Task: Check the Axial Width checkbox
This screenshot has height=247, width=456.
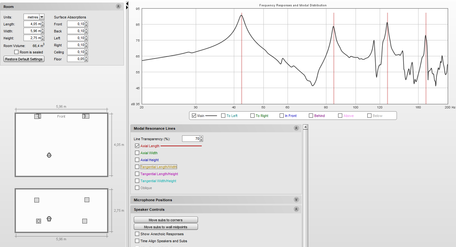Action: click(137, 153)
